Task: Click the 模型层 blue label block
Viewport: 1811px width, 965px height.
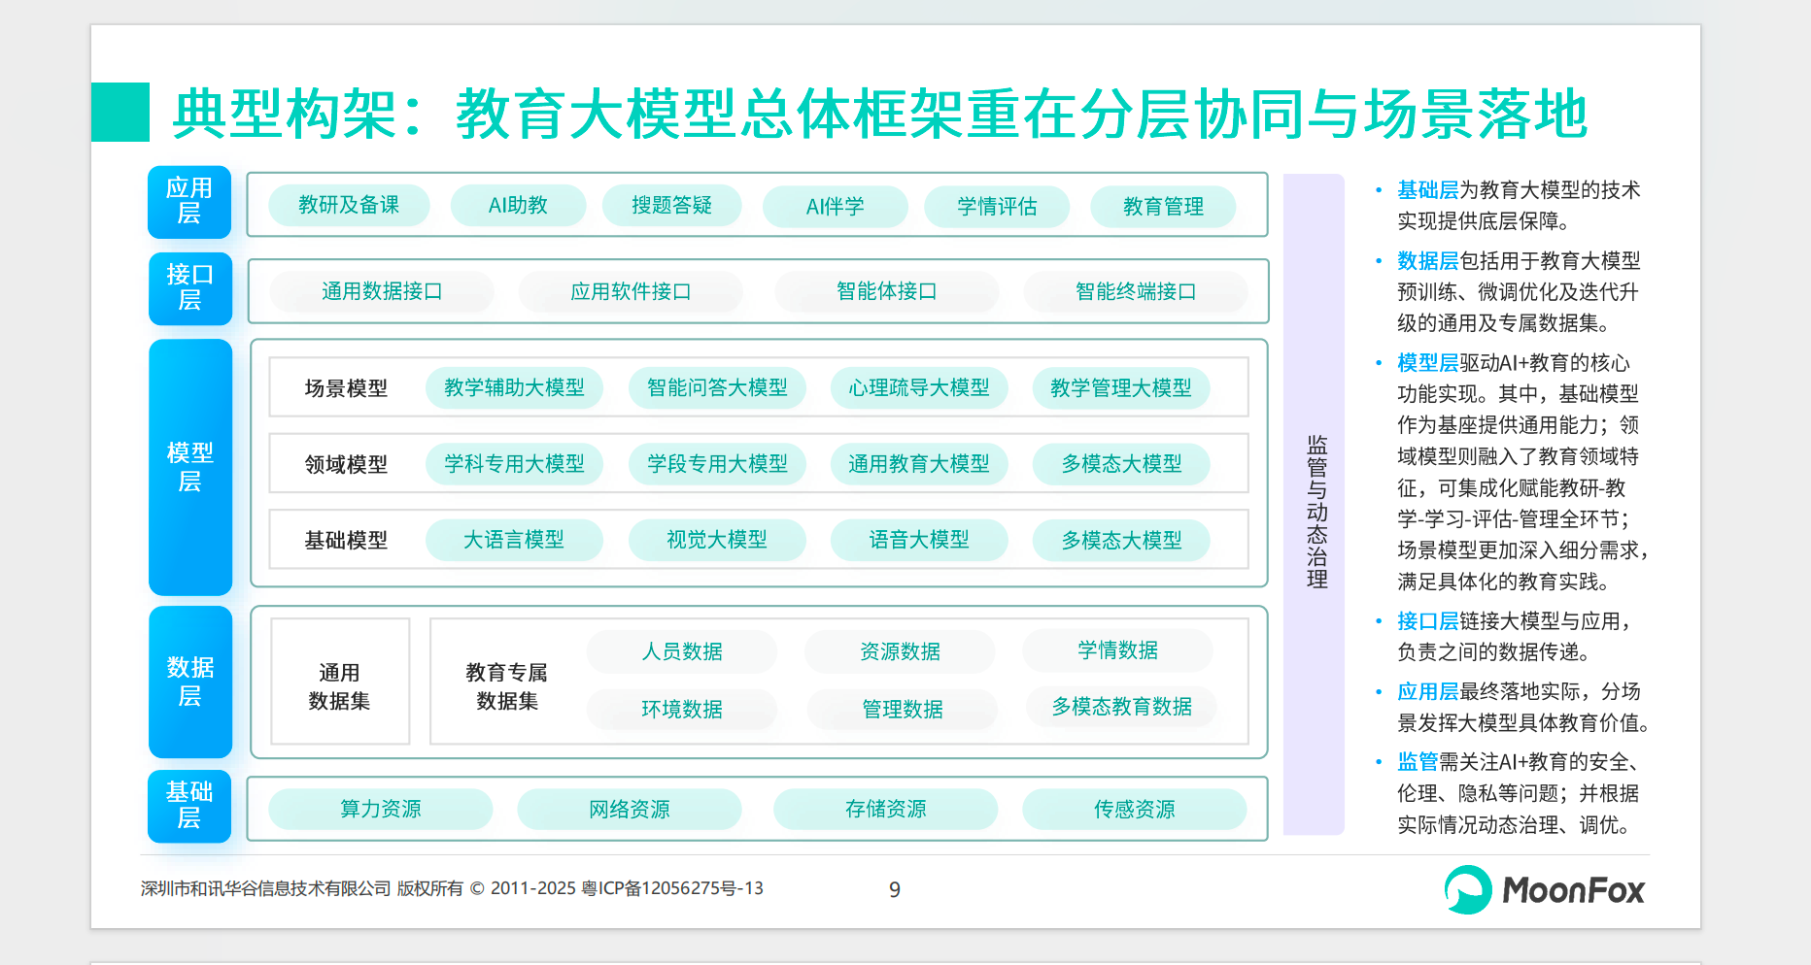Action: tap(190, 467)
